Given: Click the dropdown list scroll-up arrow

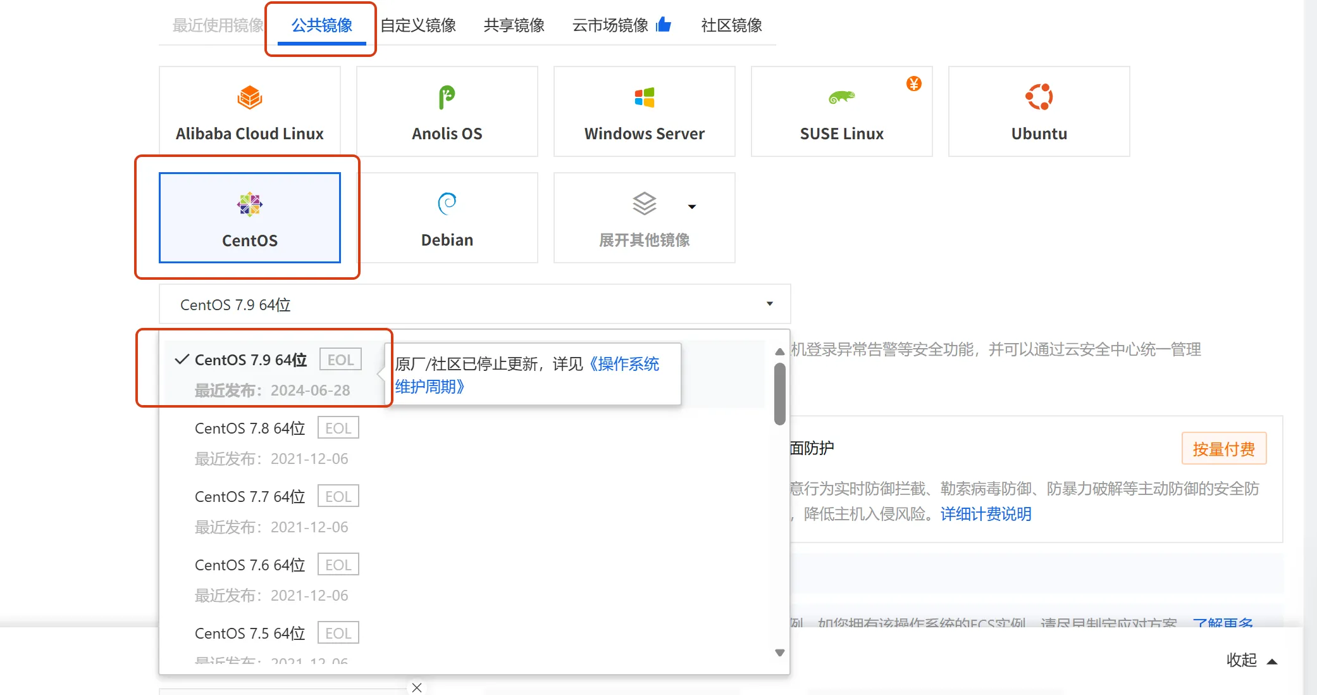Looking at the screenshot, I should [x=780, y=351].
